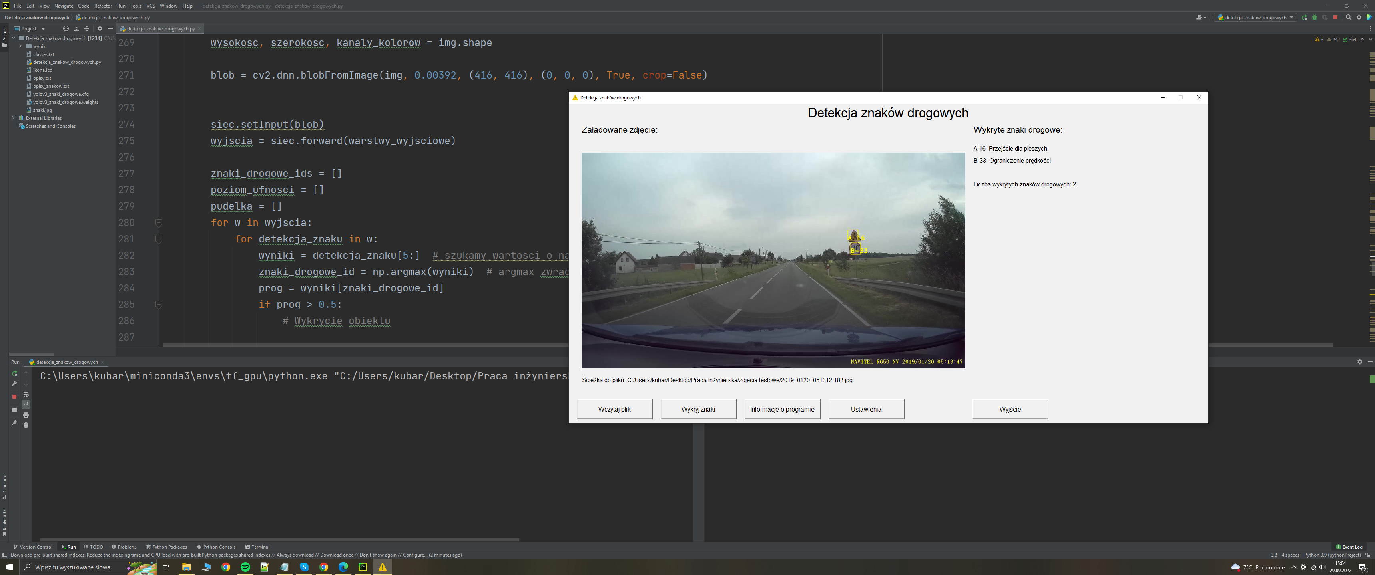The height and width of the screenshot is (575, 1375).
Task: Open Search Everywhere magnifier in top toolbar
Action: pyautogui.click(x=1348, y=18)
